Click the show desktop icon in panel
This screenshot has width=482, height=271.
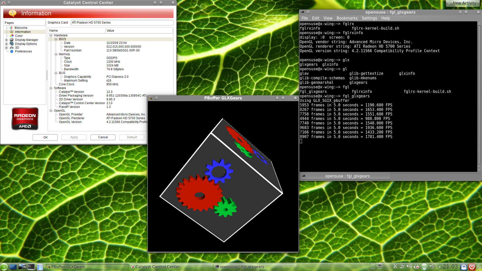13,267
